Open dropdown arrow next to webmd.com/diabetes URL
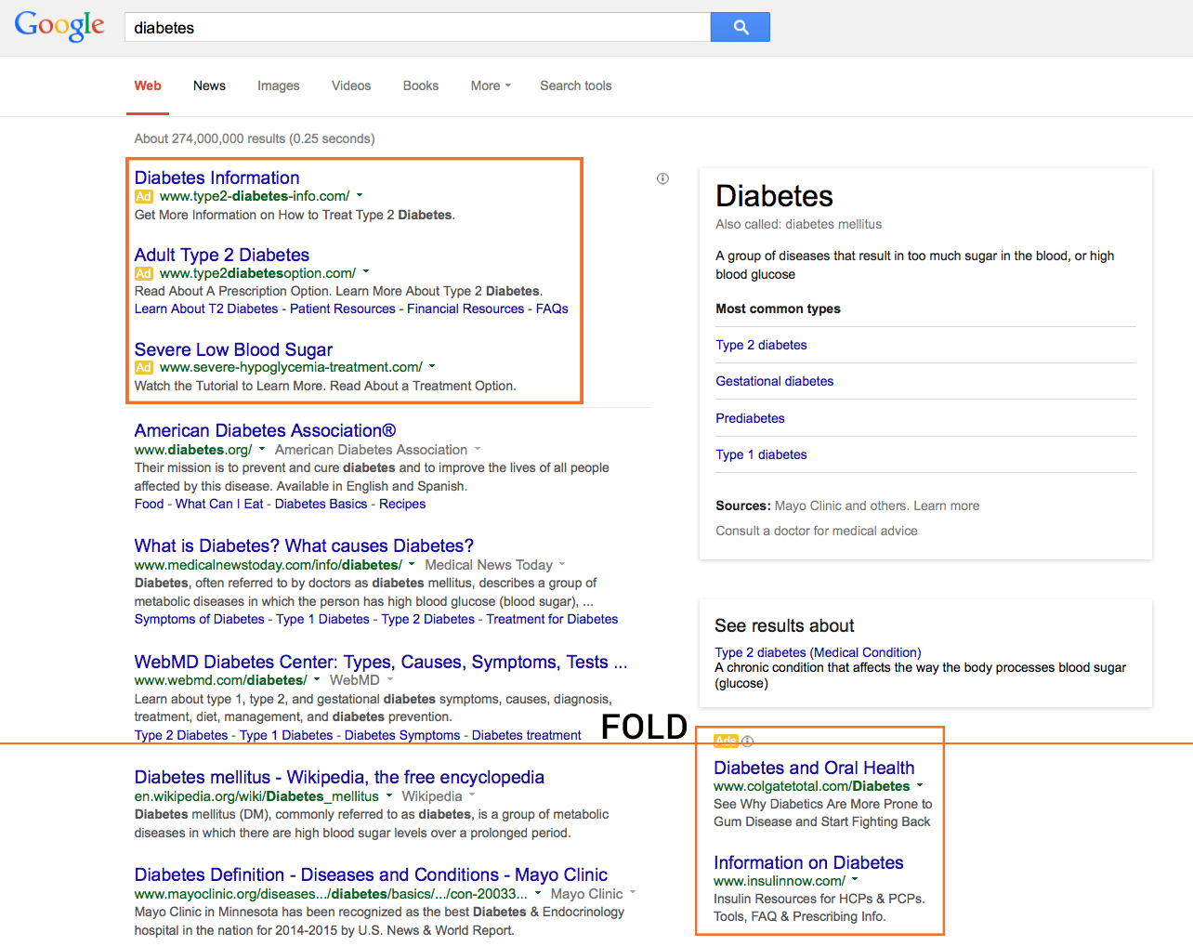1193x946 pixels. [317, 680]
